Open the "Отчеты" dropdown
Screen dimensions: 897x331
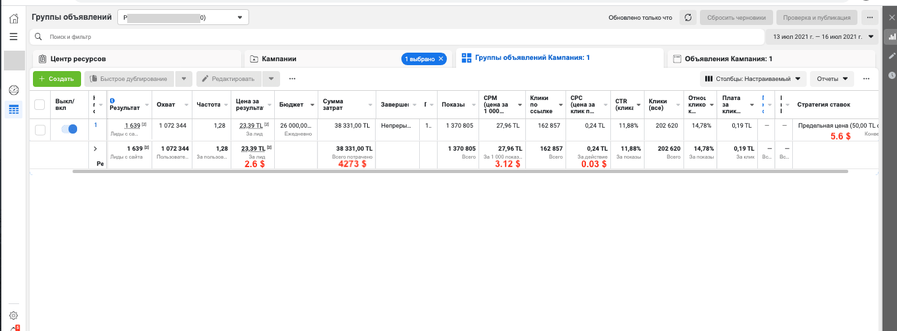[832, 79]
